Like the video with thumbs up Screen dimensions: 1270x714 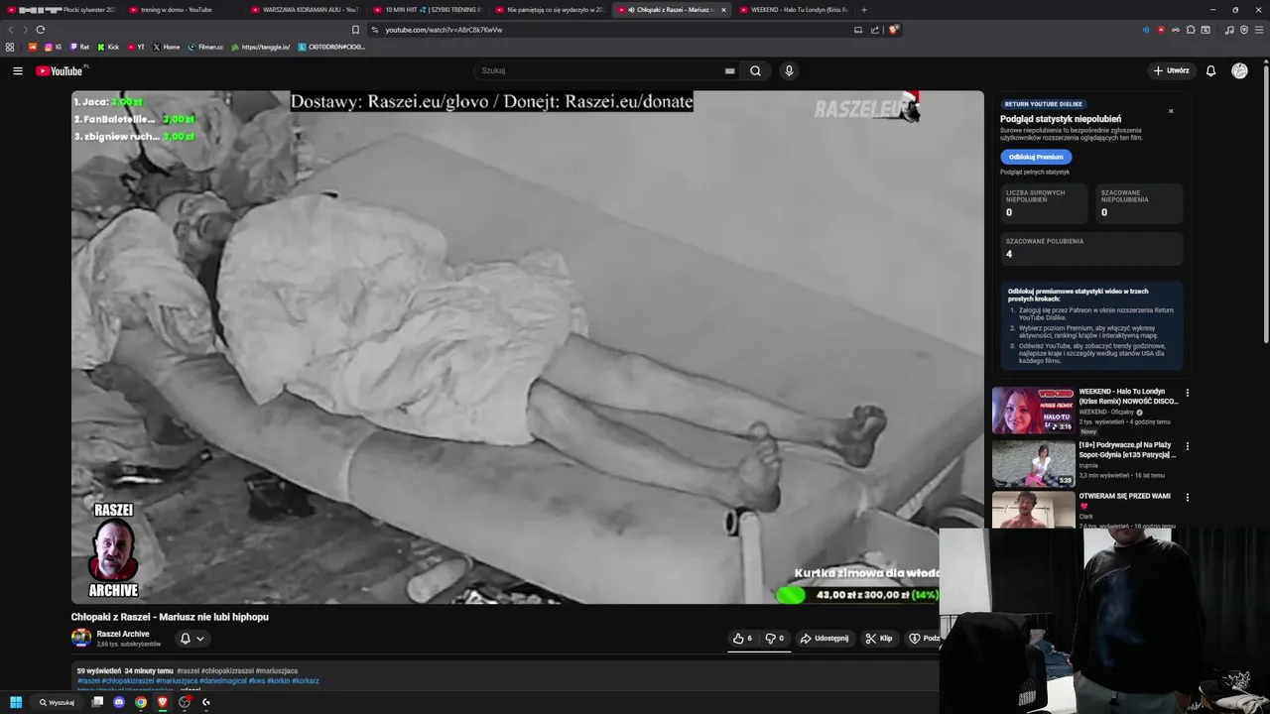742,639
